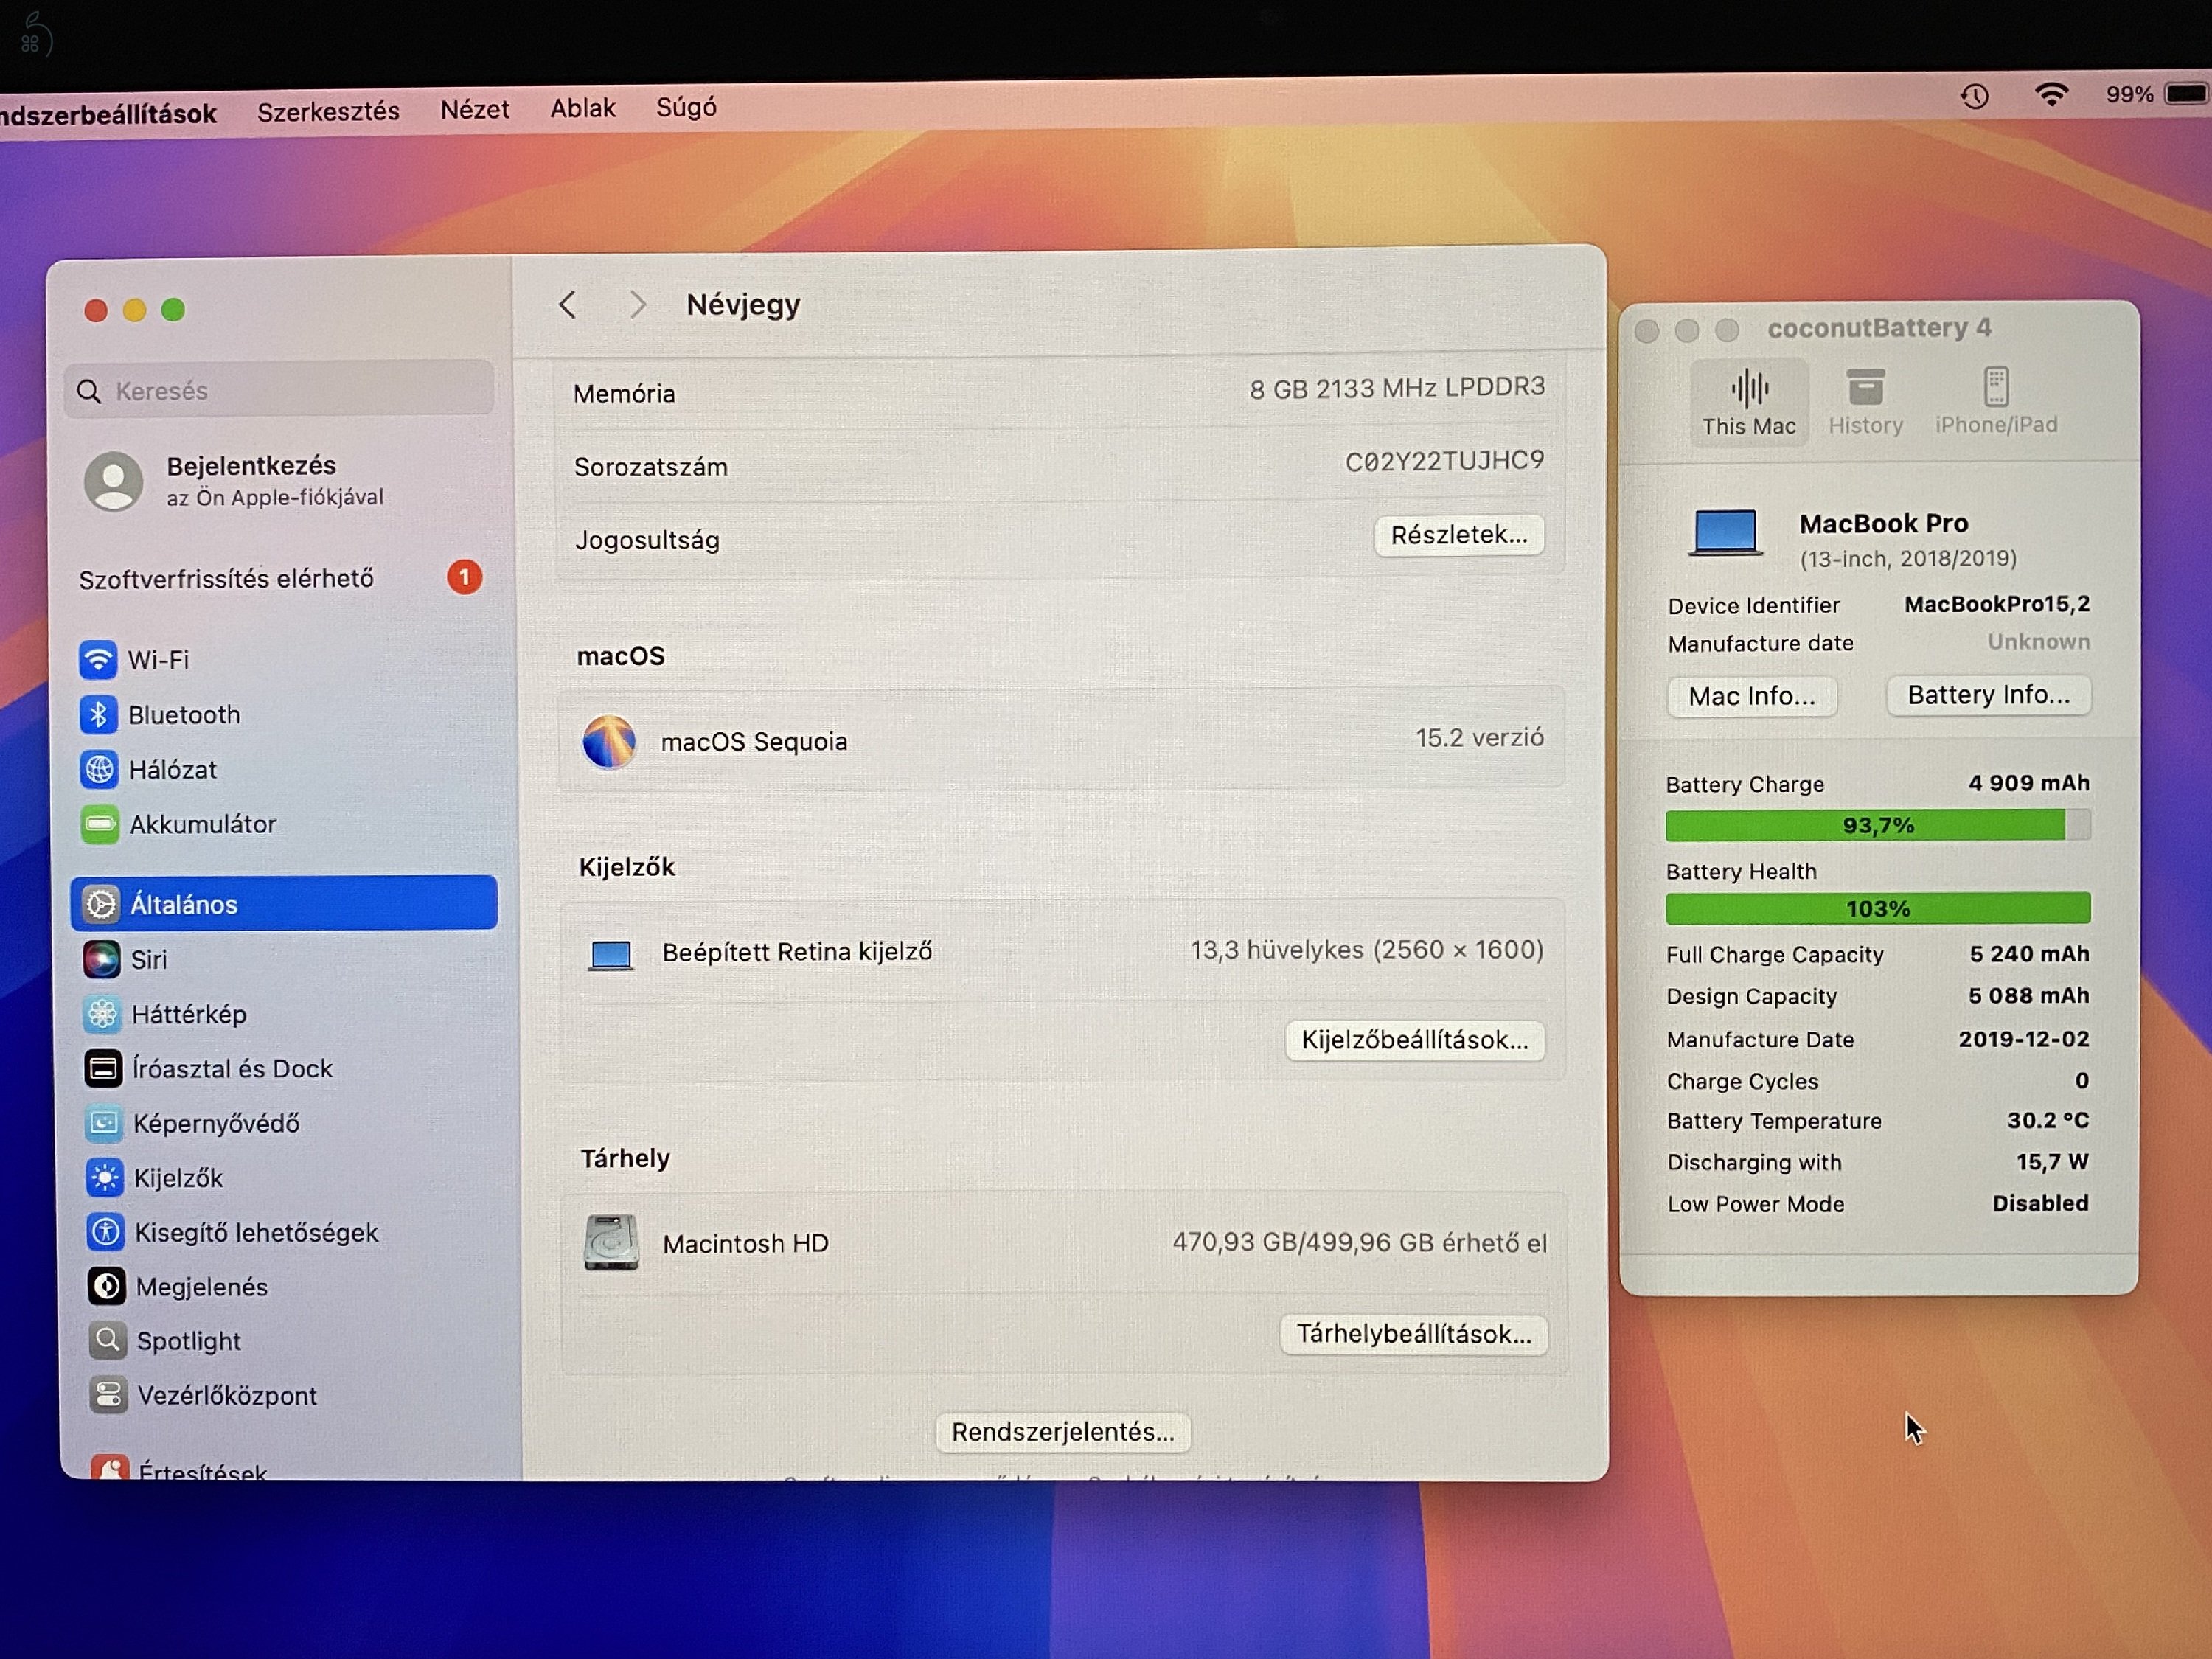Click memory value 8 GB 2133 MHz LPDDR3
The width and height of the screenshot is (2212, 1659).
tap(1397, 388)
